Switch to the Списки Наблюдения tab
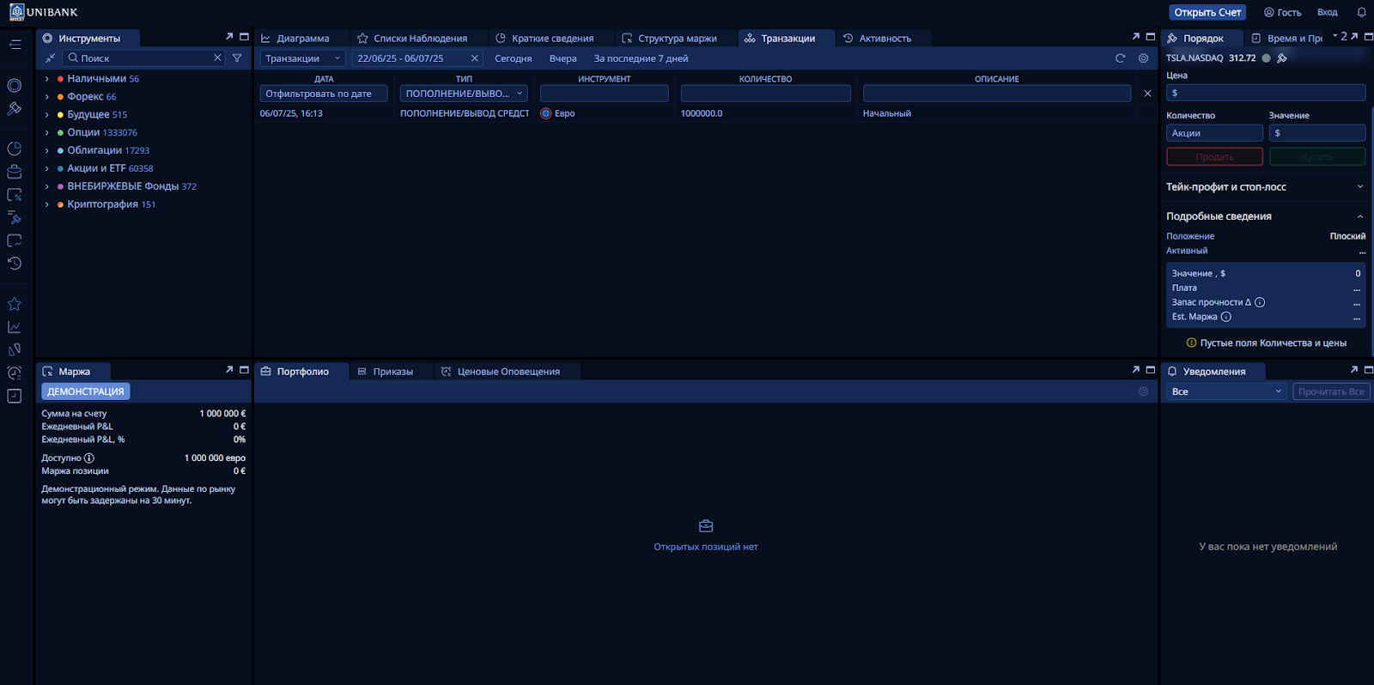Image resolution: width=1374 pixels, height=685 pixels. pyautogui.click(x=412, y=39)
